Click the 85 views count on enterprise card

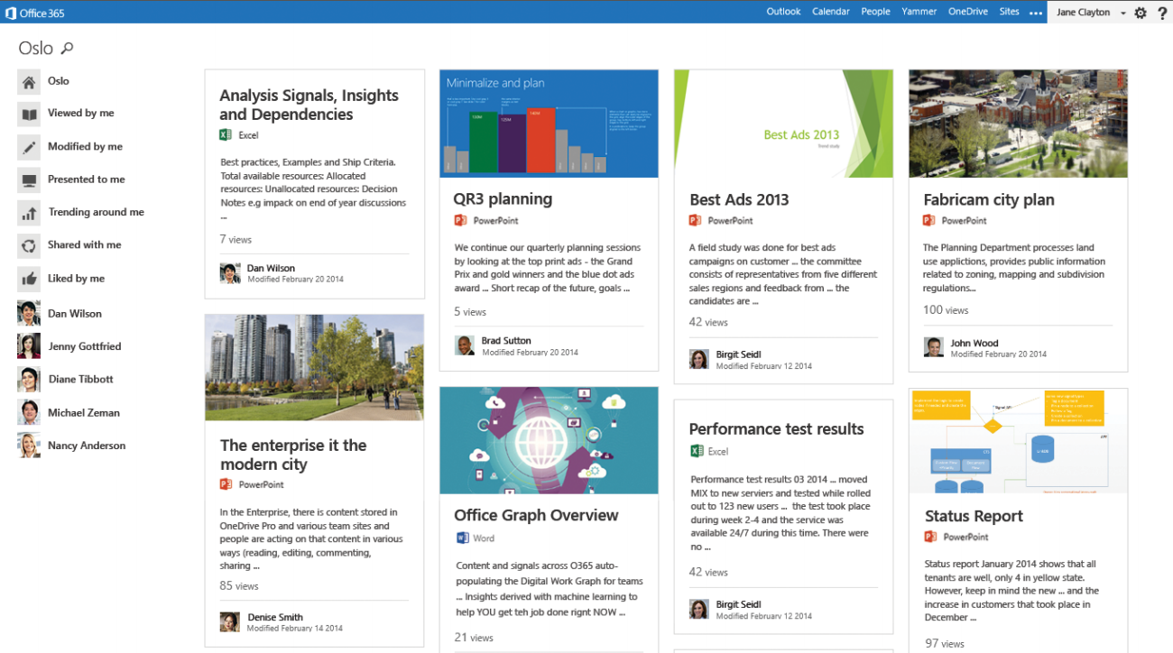tap(239, 585)
